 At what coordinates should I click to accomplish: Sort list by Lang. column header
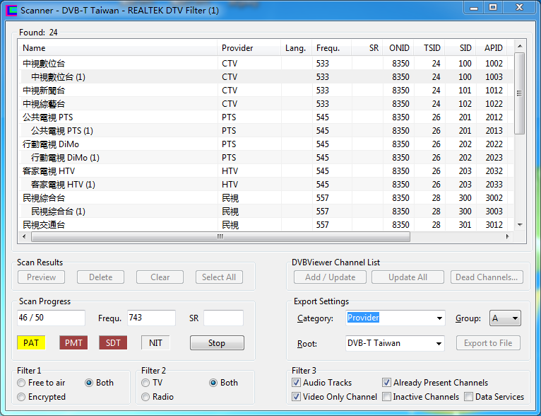point(296,48)
